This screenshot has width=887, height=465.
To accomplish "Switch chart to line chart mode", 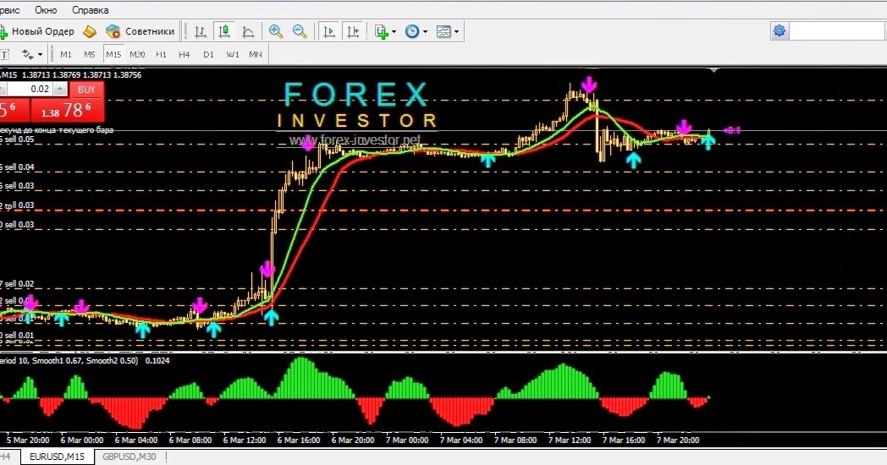I will click(248, 31).
